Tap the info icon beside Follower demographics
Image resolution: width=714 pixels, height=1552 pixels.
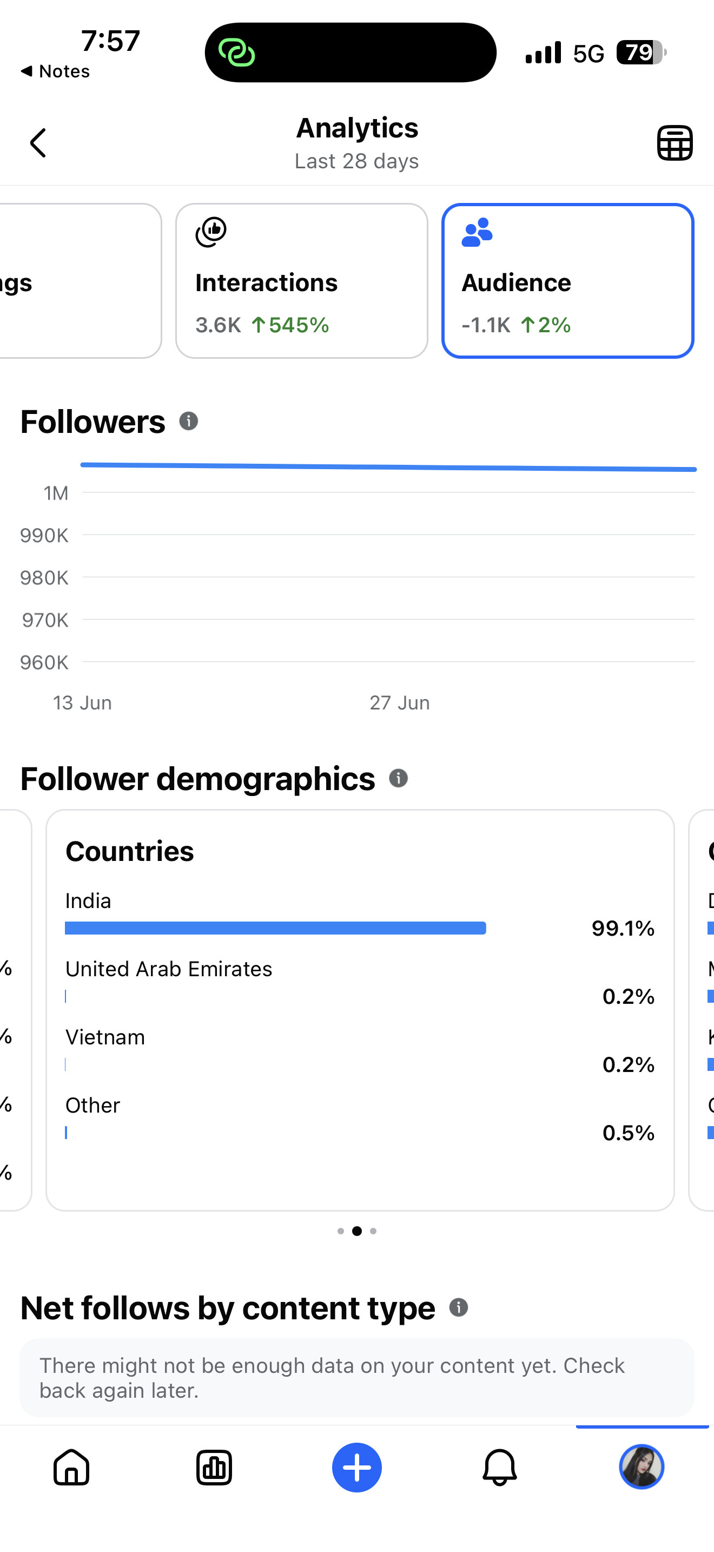(399, 778)
